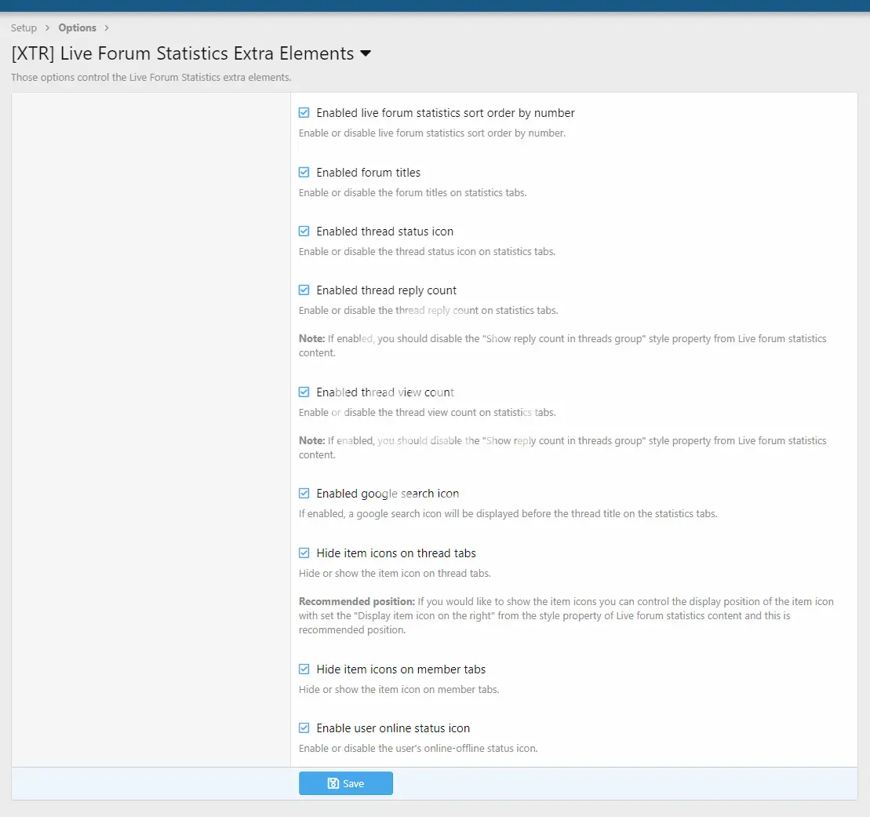This screenshot has height=817, width=870.
Task: Uncheck Hide item icons on thread tabs
Action: [x=304, y=553]
